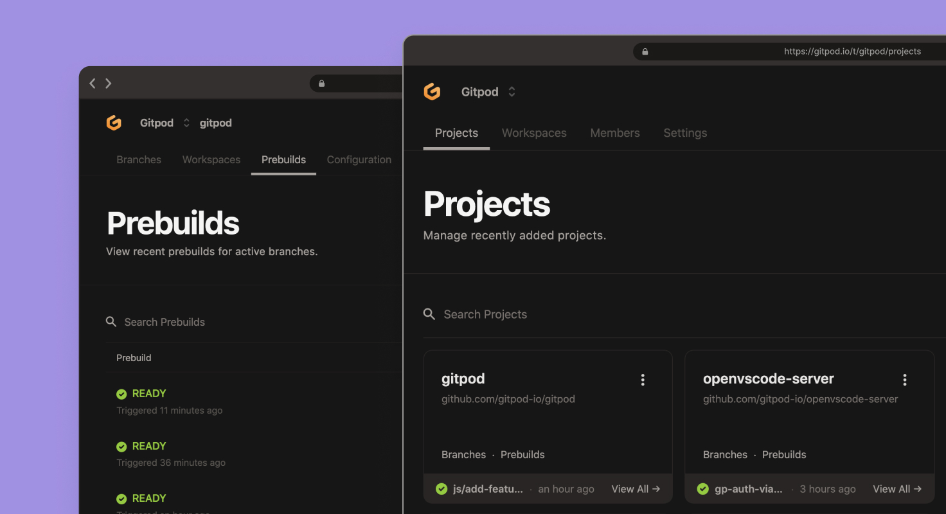Open the team selector next to Gitpod in back window

point(185,122)
